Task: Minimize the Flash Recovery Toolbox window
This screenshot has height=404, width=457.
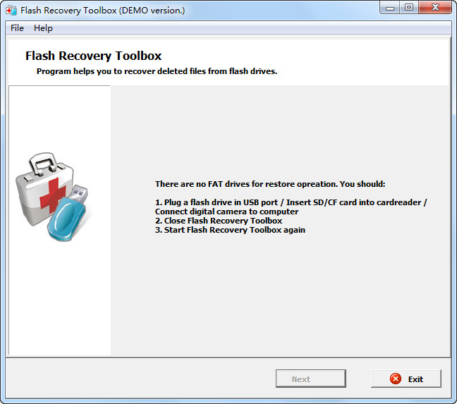Action: pyautogui.click(x=390, y=8)
